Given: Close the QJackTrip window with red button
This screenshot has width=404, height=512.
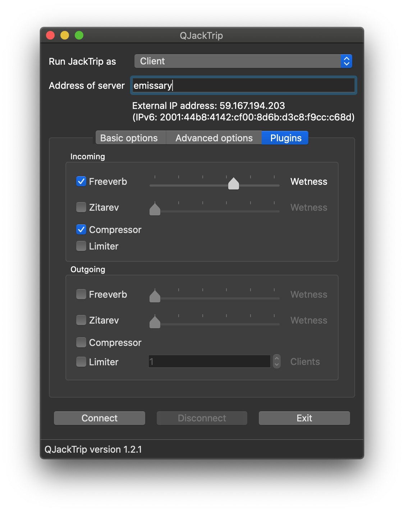Looking at the screenshot, I should tap(50, 35).
